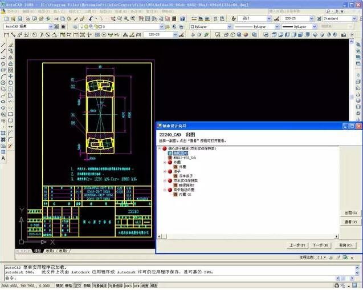Collapse the 外圈 tree node
This screenshot has width=363, height=290.
[x=164, y=162]
